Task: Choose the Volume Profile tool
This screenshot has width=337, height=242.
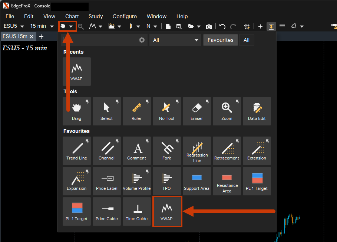Action: (x=137, y=181)
